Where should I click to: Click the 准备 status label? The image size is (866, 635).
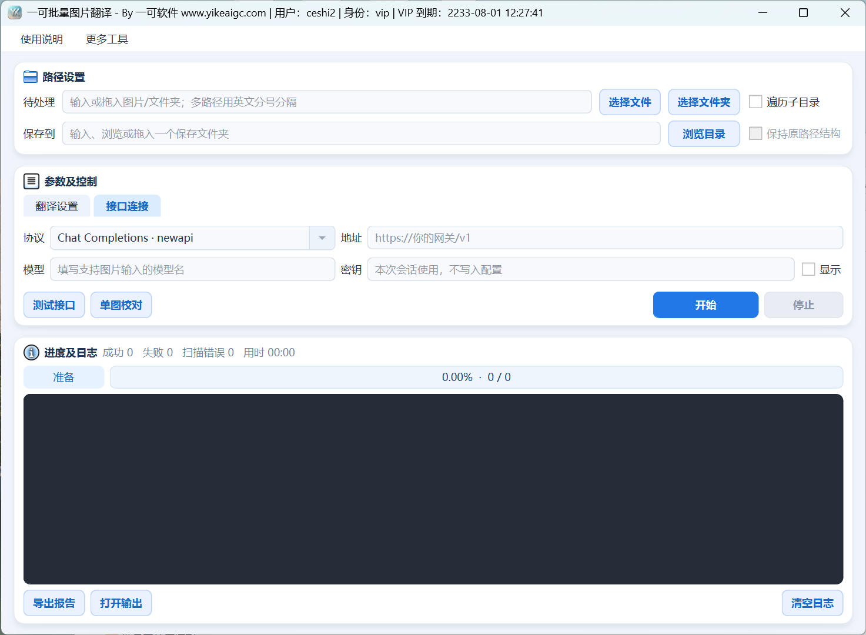pos(63,377)
